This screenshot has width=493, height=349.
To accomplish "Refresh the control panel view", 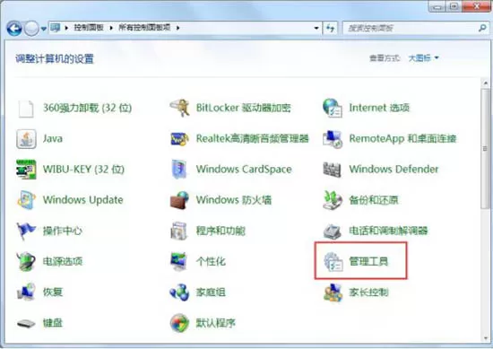I will point(330,28).
